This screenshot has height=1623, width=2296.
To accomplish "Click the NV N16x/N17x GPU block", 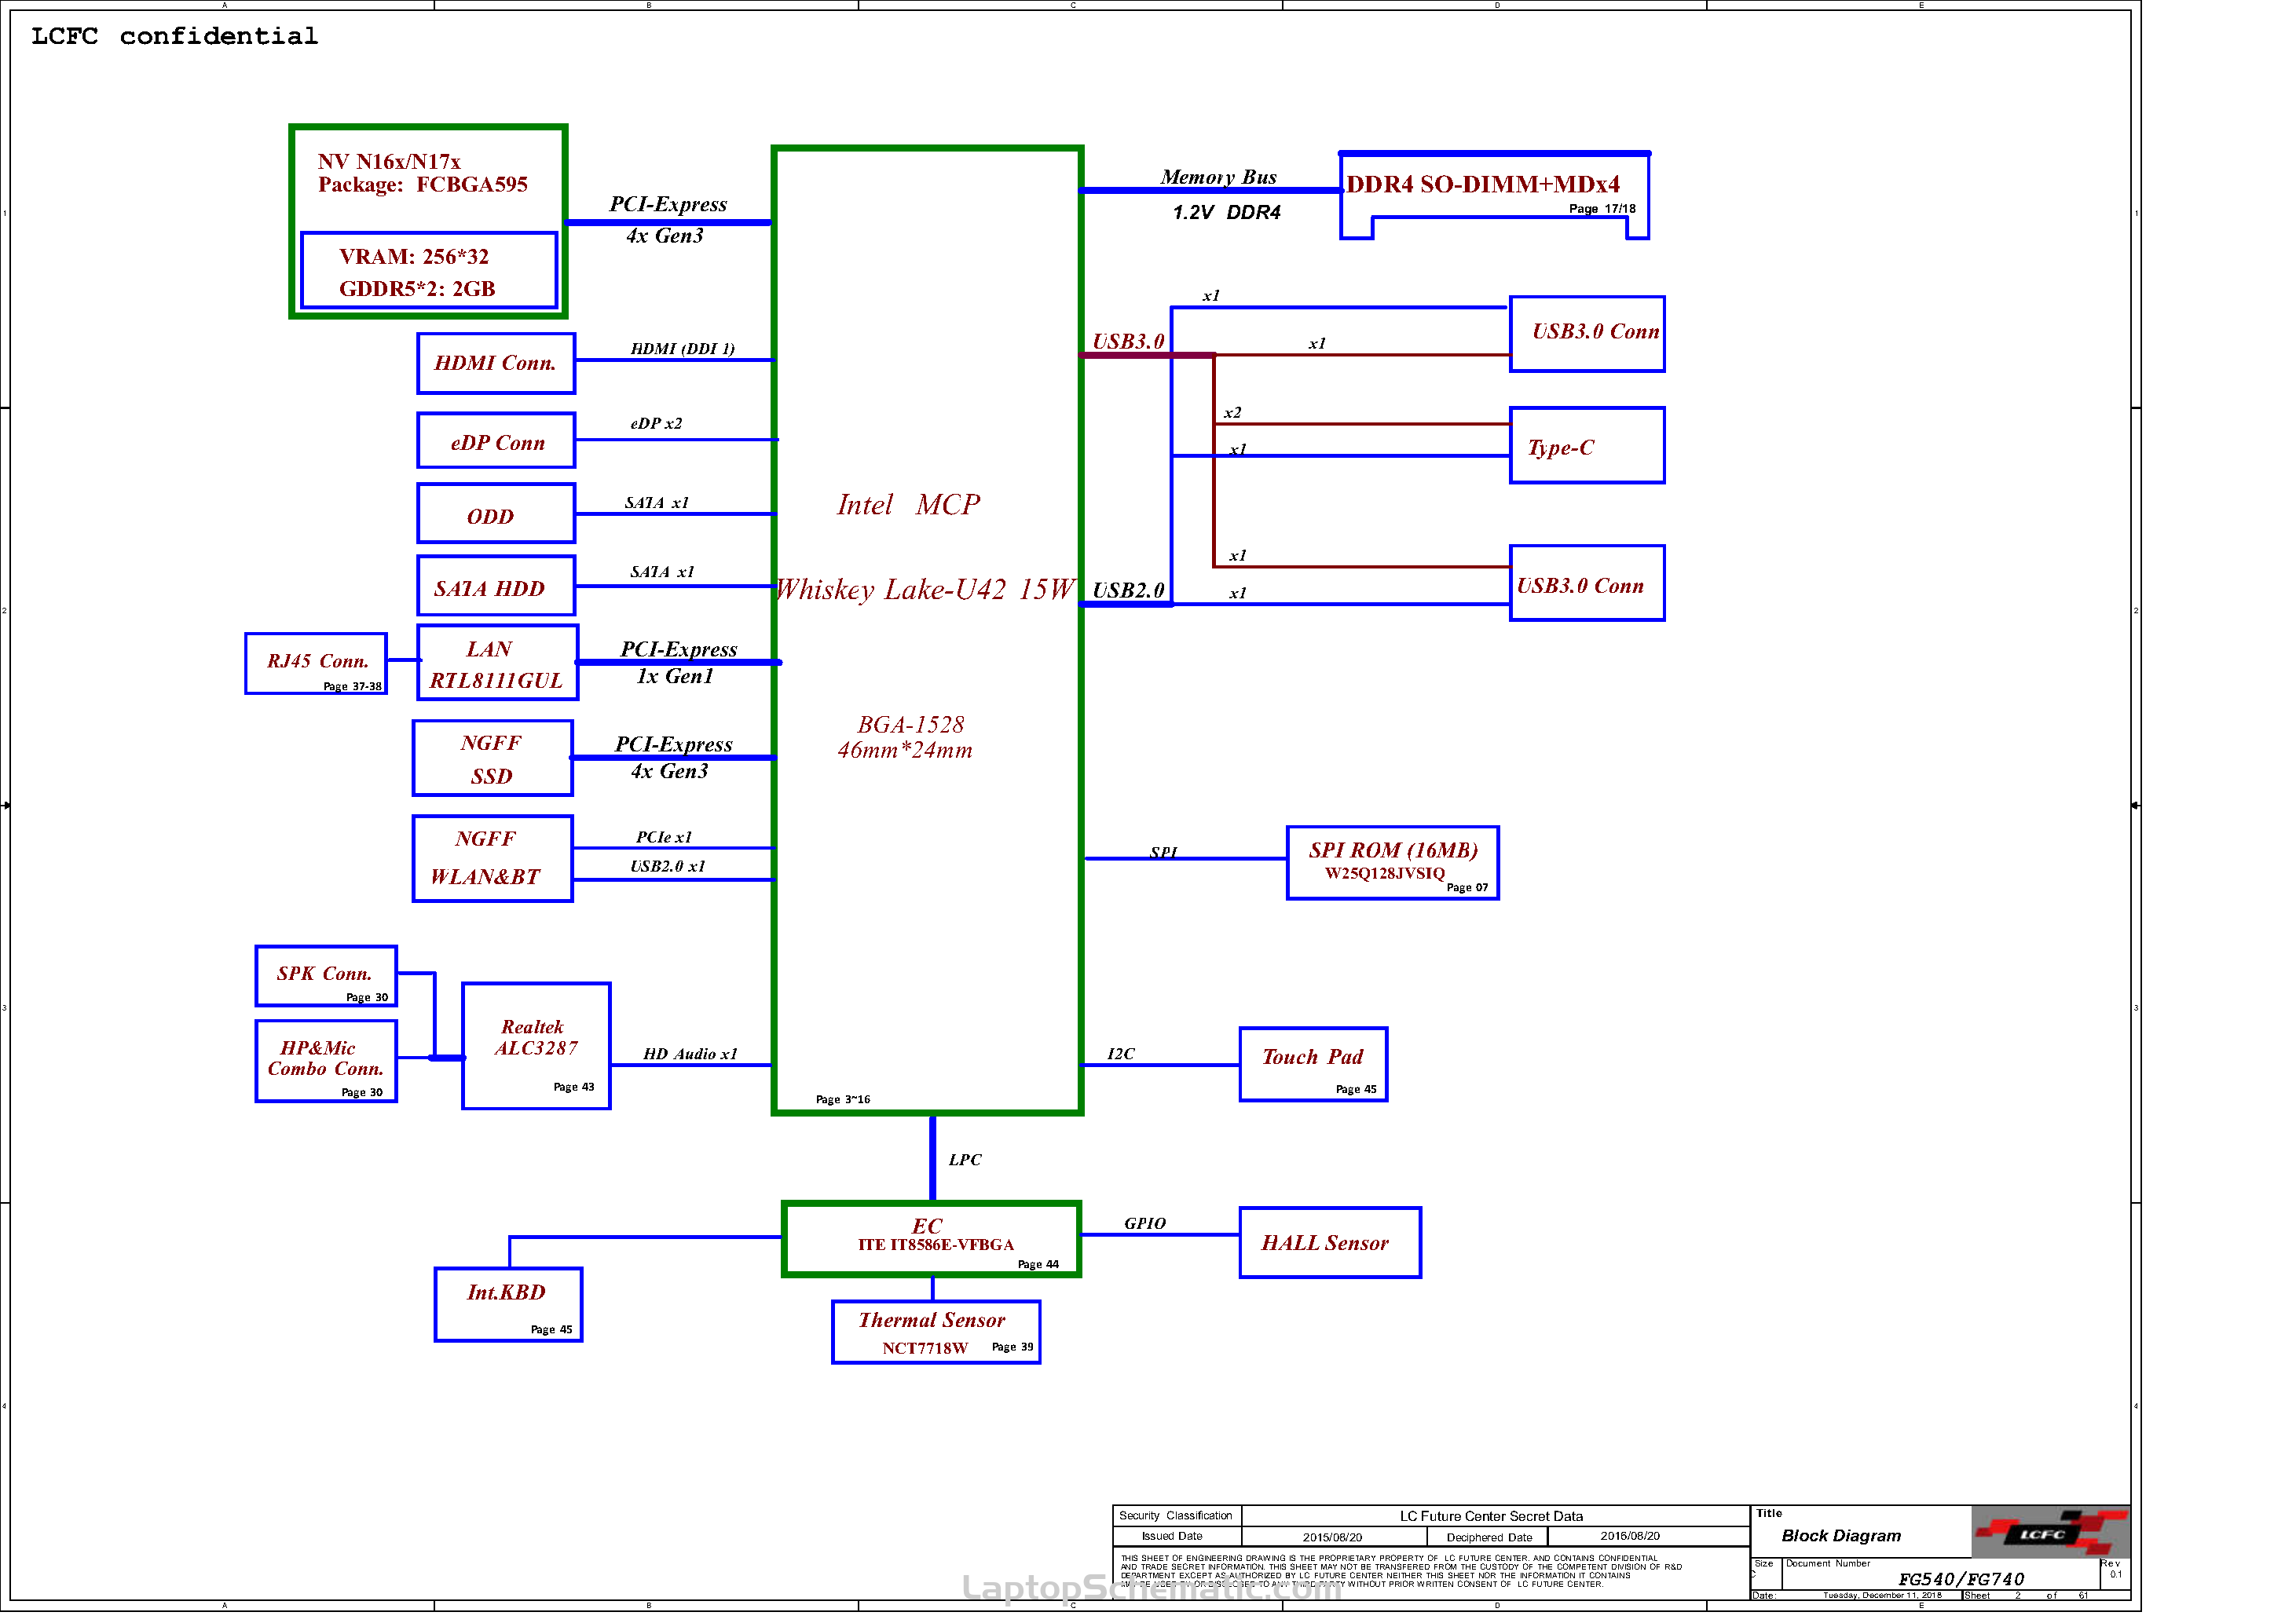I will [x=428, y=222].
